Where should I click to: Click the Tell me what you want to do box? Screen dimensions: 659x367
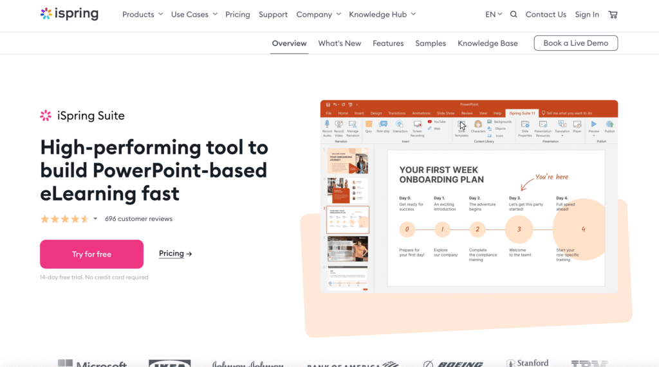567,113
